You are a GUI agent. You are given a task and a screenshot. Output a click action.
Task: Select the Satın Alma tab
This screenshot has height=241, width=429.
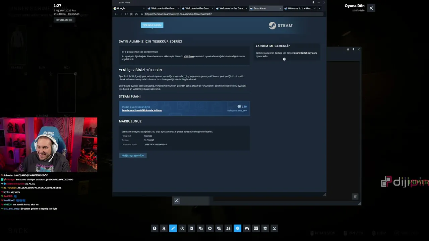click(266, 8)
